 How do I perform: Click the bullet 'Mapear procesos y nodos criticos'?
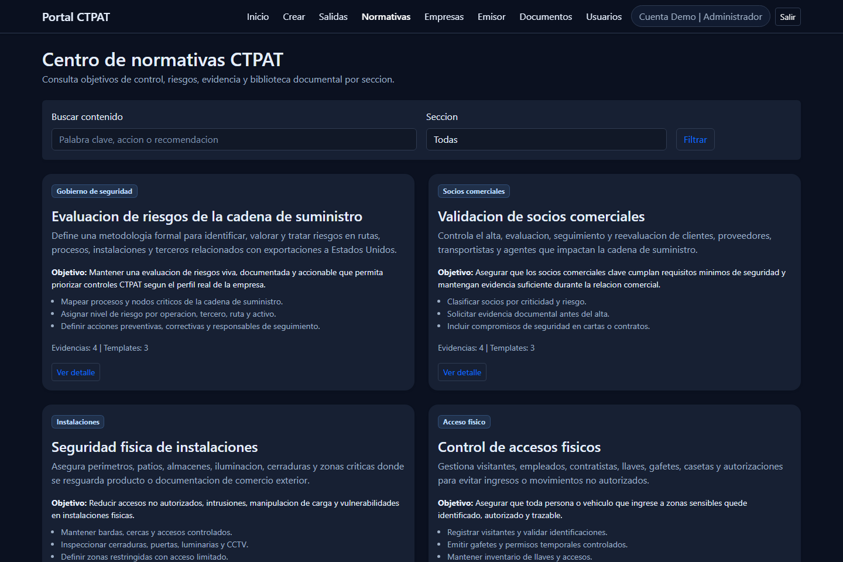[172, 301]
